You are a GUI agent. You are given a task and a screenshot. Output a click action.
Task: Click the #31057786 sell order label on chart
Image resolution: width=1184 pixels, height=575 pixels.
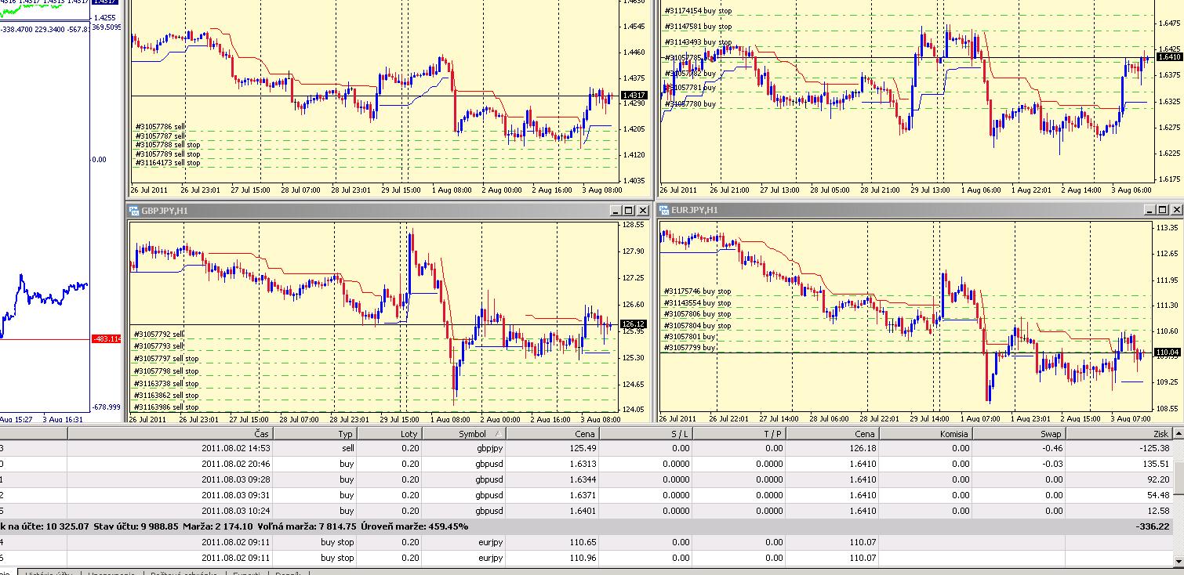coord(161,126)
